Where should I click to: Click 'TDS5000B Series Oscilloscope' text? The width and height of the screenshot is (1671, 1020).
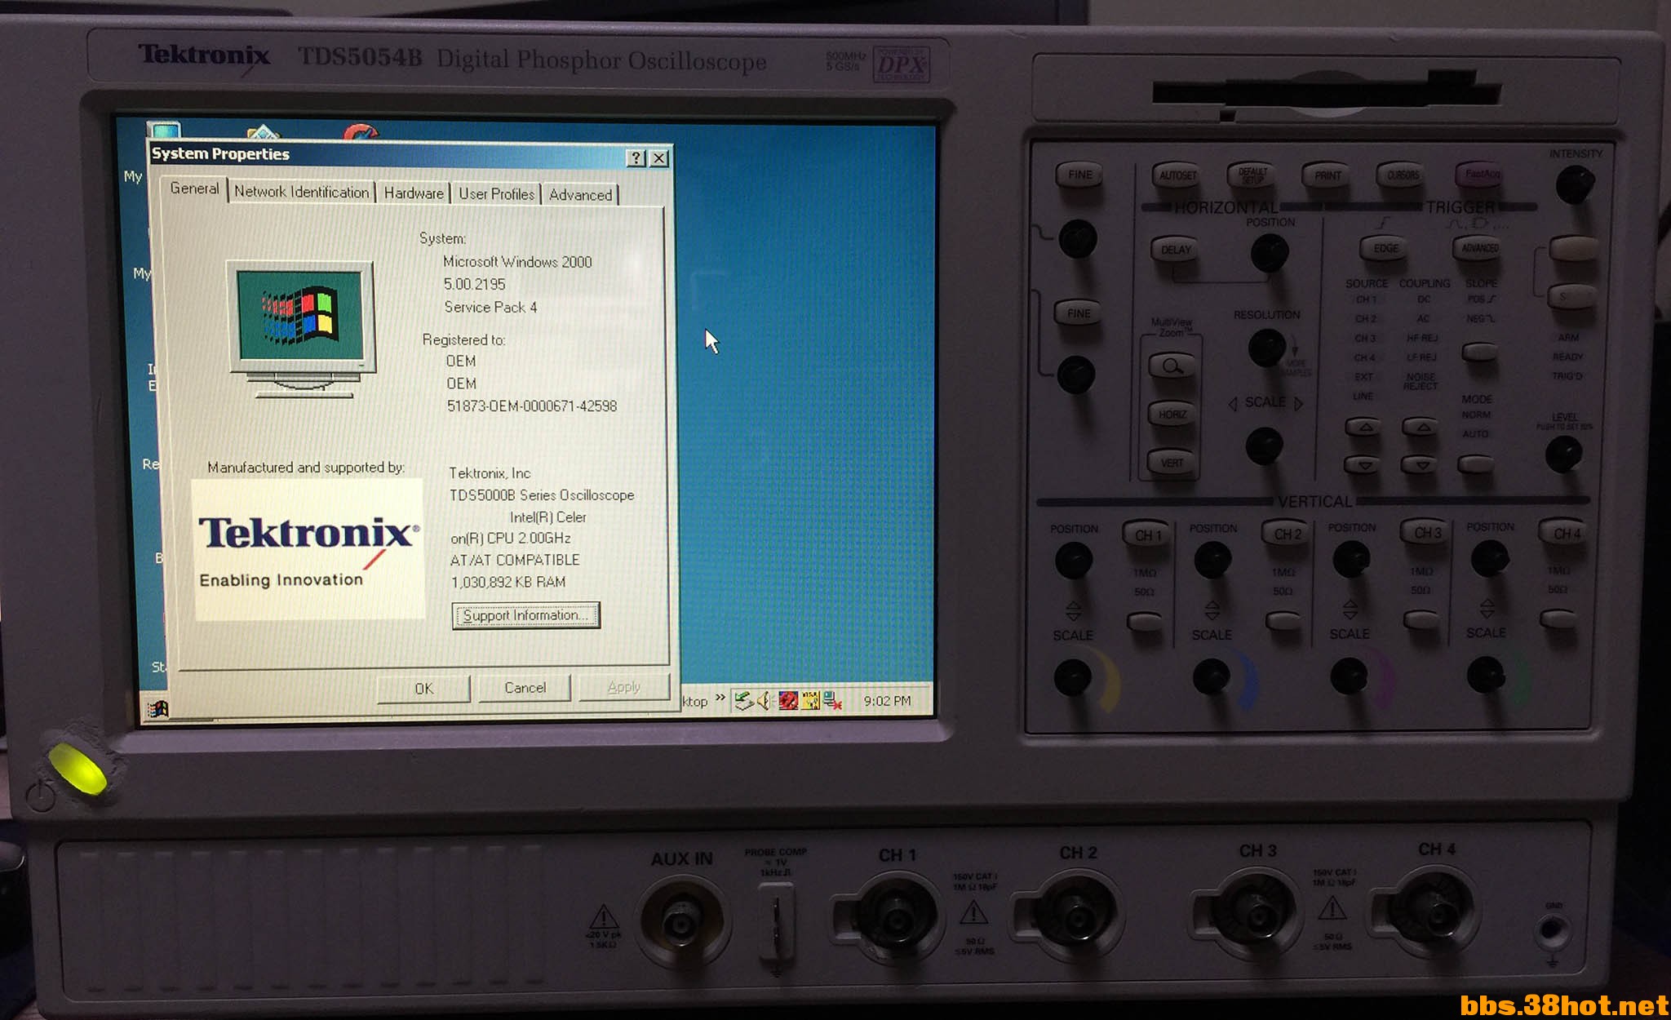click(542, 495)
